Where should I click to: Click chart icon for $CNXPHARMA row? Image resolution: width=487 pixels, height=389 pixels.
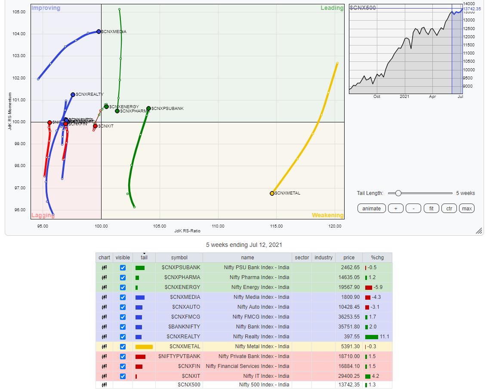pos(104,277)
